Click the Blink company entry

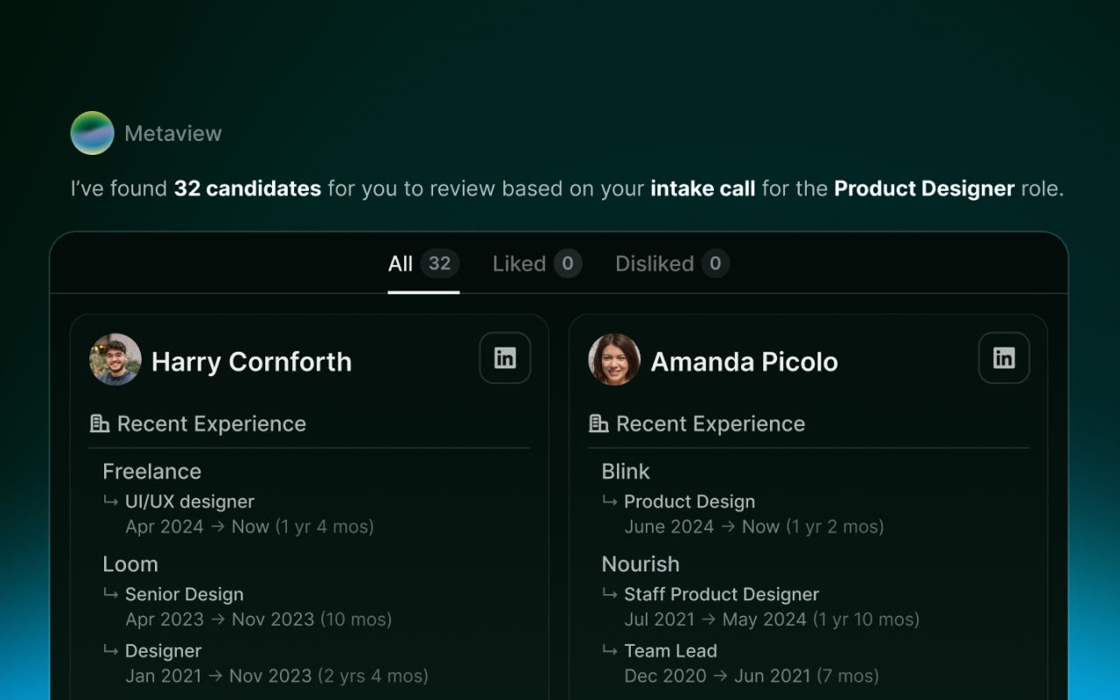pos(626,472)
